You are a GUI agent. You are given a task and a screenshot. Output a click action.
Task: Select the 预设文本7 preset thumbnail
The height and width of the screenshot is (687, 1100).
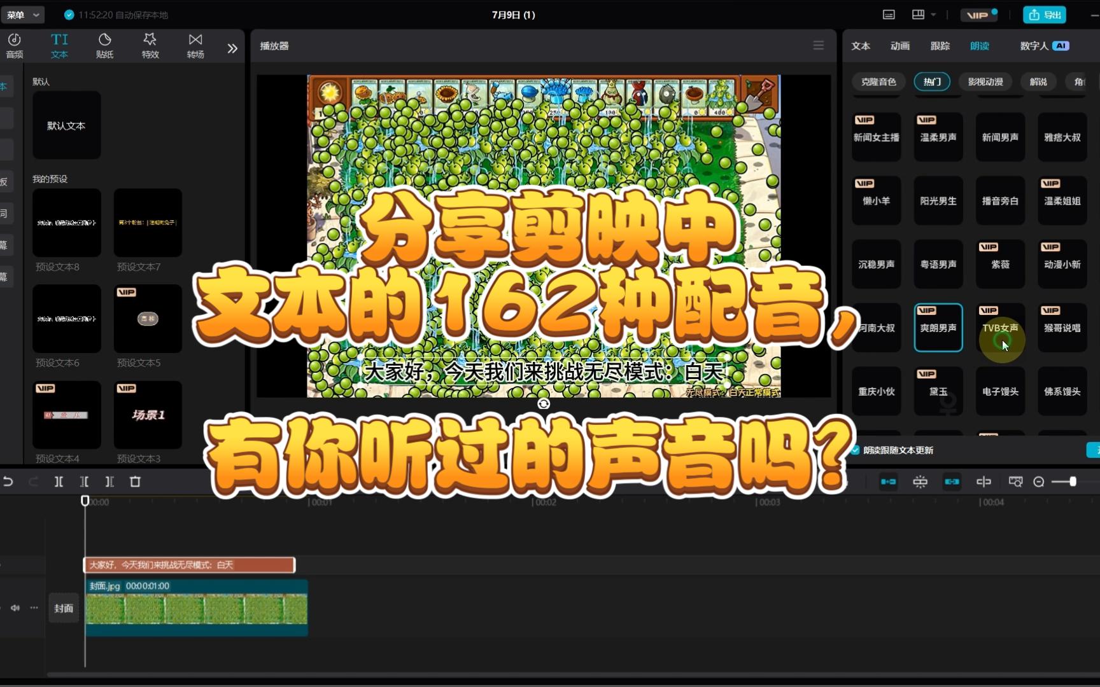tap(148, 223)
